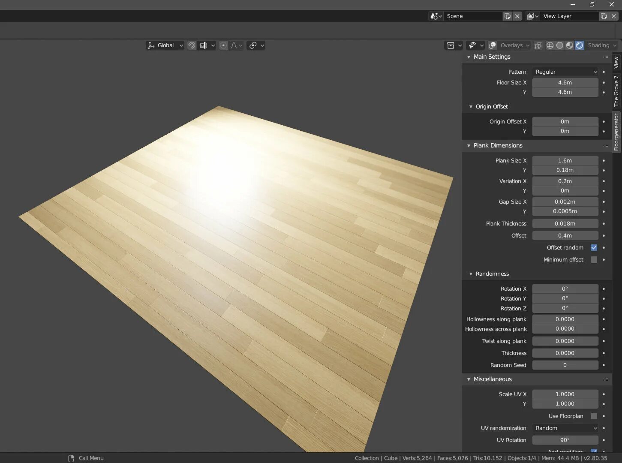Open the scene browse icon menu
The width and height of the screenshot is (622, 463).
pyautogui.click(x=436, y=16)
